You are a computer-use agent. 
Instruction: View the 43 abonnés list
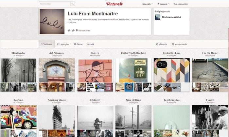point(161,44)
